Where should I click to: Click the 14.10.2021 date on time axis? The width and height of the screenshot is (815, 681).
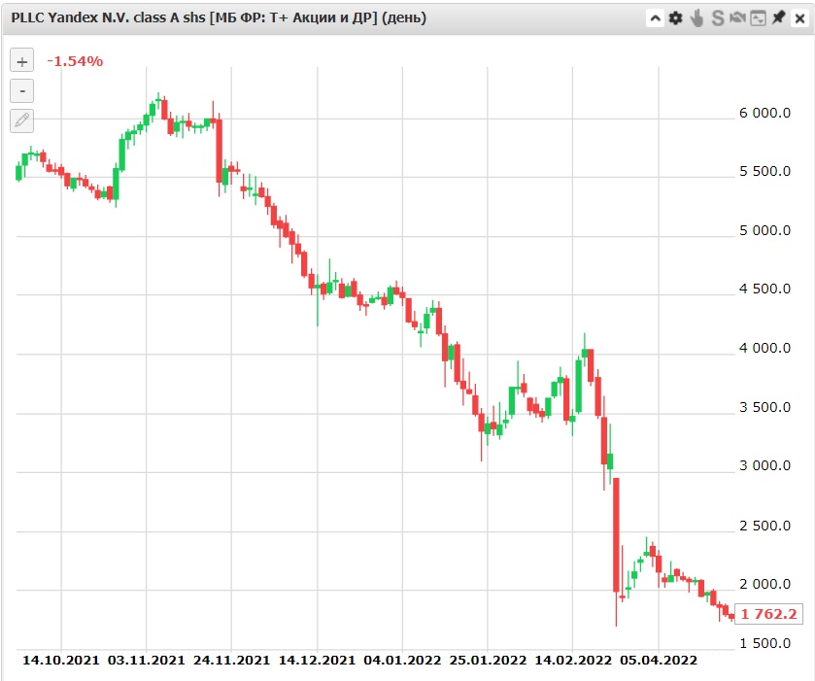tap(61, 661)
